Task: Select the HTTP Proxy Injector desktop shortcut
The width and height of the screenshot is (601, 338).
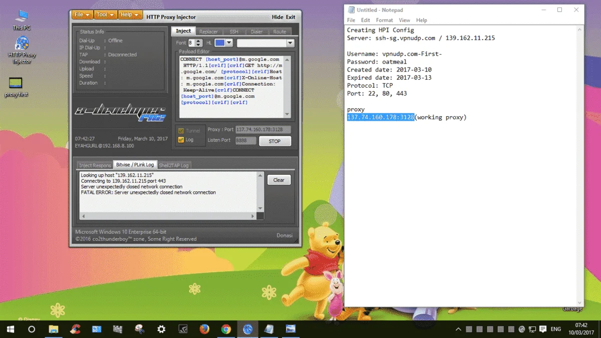Action: click(x=22, y=51)
